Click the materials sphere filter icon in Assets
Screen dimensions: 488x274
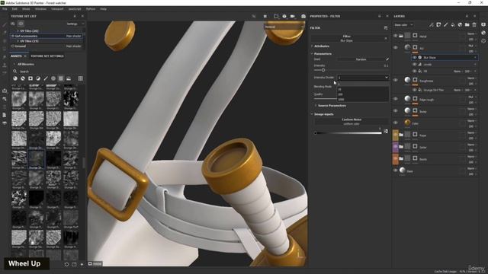tap(15, 78)
